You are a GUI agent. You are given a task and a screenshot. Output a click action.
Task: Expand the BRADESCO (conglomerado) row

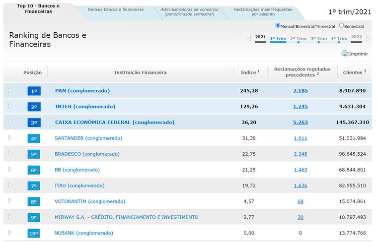click(10, 153)
